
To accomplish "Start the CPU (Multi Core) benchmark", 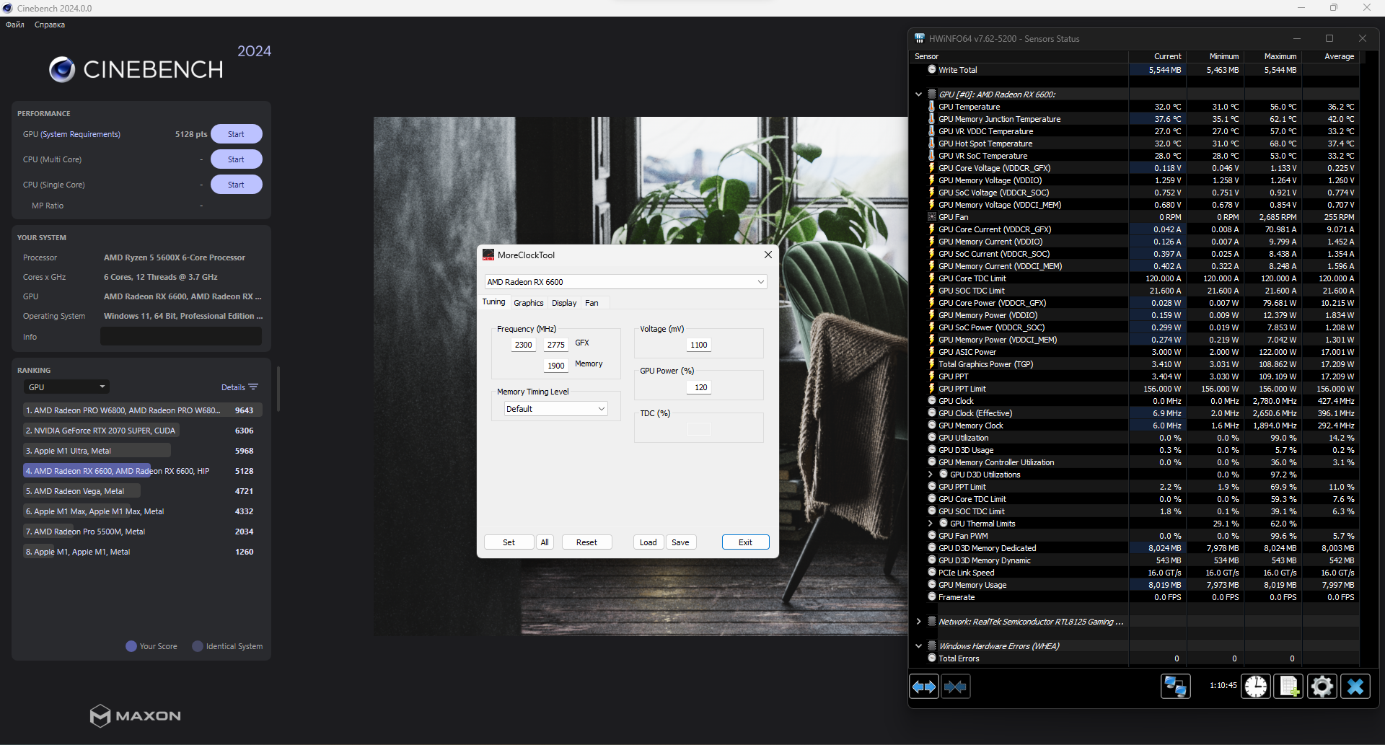I will (236, 159).
